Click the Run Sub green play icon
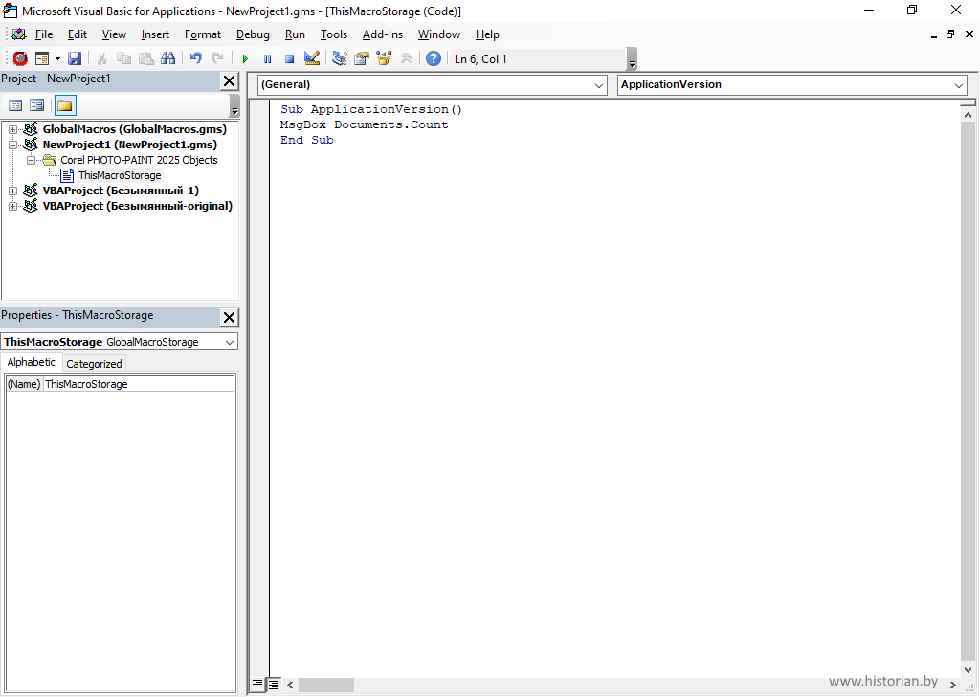Screen dimensions: 980x697 [x=245, y=59]
